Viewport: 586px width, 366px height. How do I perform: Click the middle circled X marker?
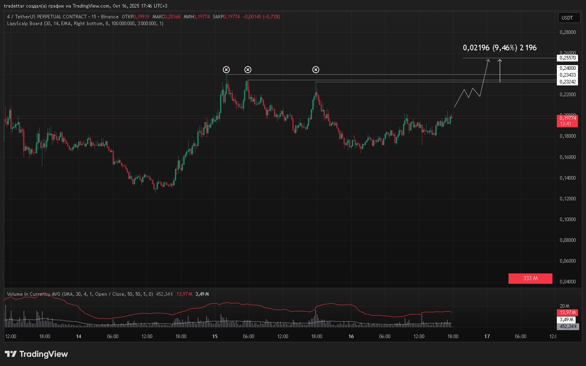(248, 70)
